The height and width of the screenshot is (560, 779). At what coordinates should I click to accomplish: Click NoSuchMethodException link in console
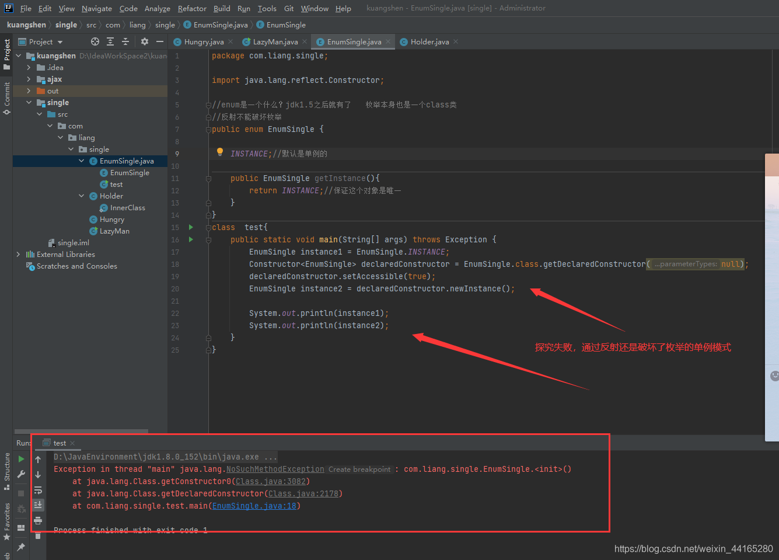275,469
